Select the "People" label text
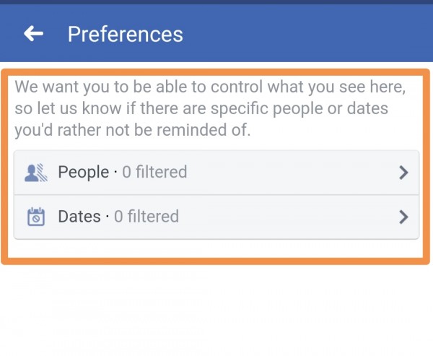 (82, 173)
